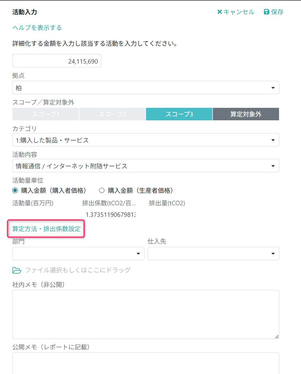Click into the 社内メモ（非公開）text area
Viewport: 301px width, 374px height.
(x=145, y=314)
